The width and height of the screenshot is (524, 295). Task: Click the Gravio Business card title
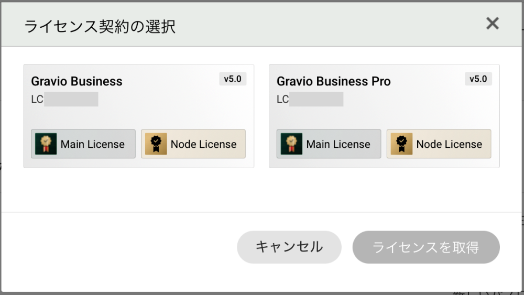click(77, 81)
